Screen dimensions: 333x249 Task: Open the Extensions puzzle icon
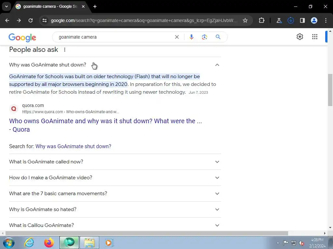262,20
